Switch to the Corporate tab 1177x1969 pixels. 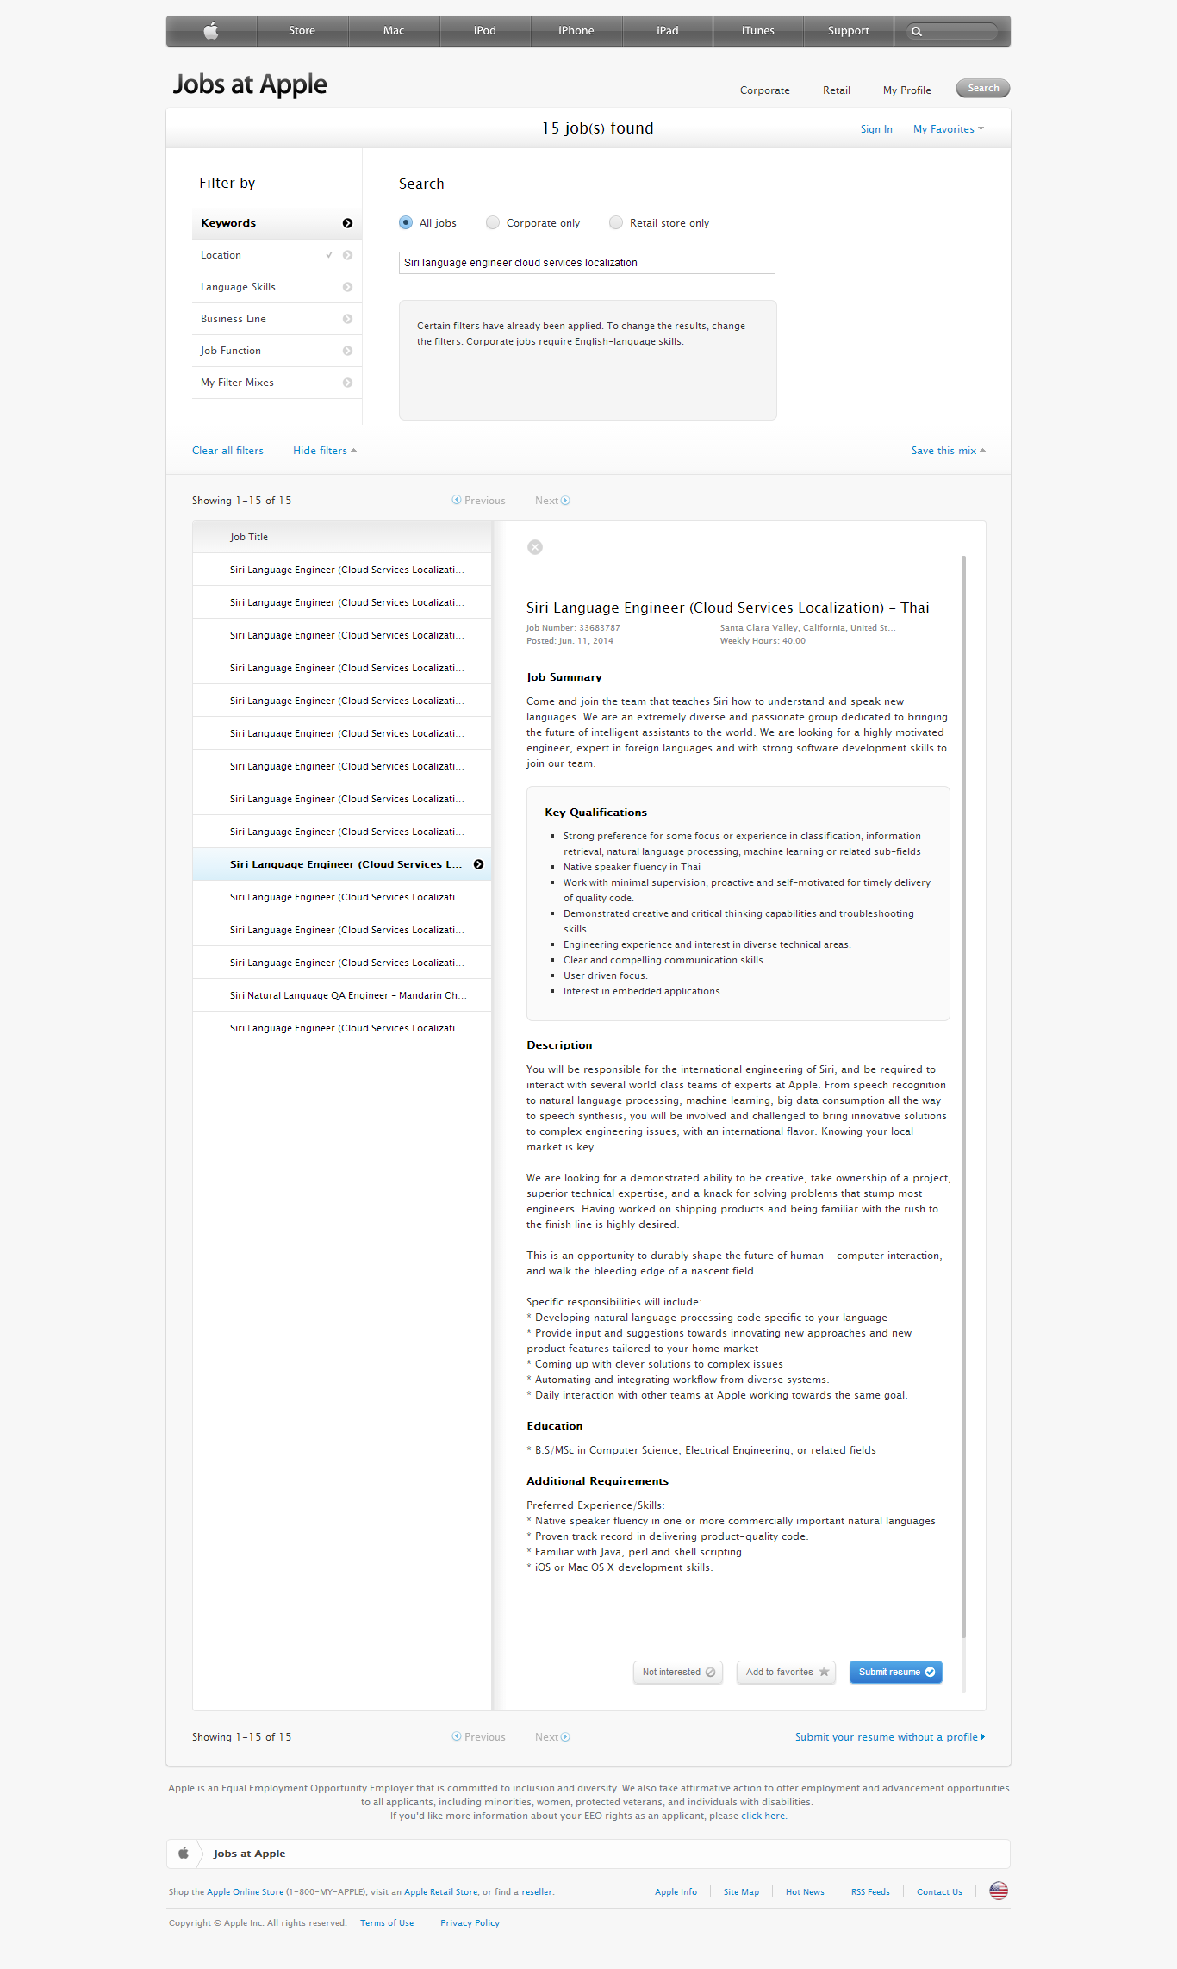tap(765, 90)
